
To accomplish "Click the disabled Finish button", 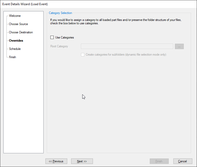I will click(159, 161).
